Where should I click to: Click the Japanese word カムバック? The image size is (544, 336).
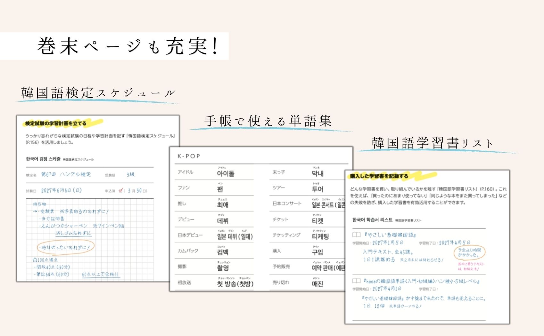point(188,251)
